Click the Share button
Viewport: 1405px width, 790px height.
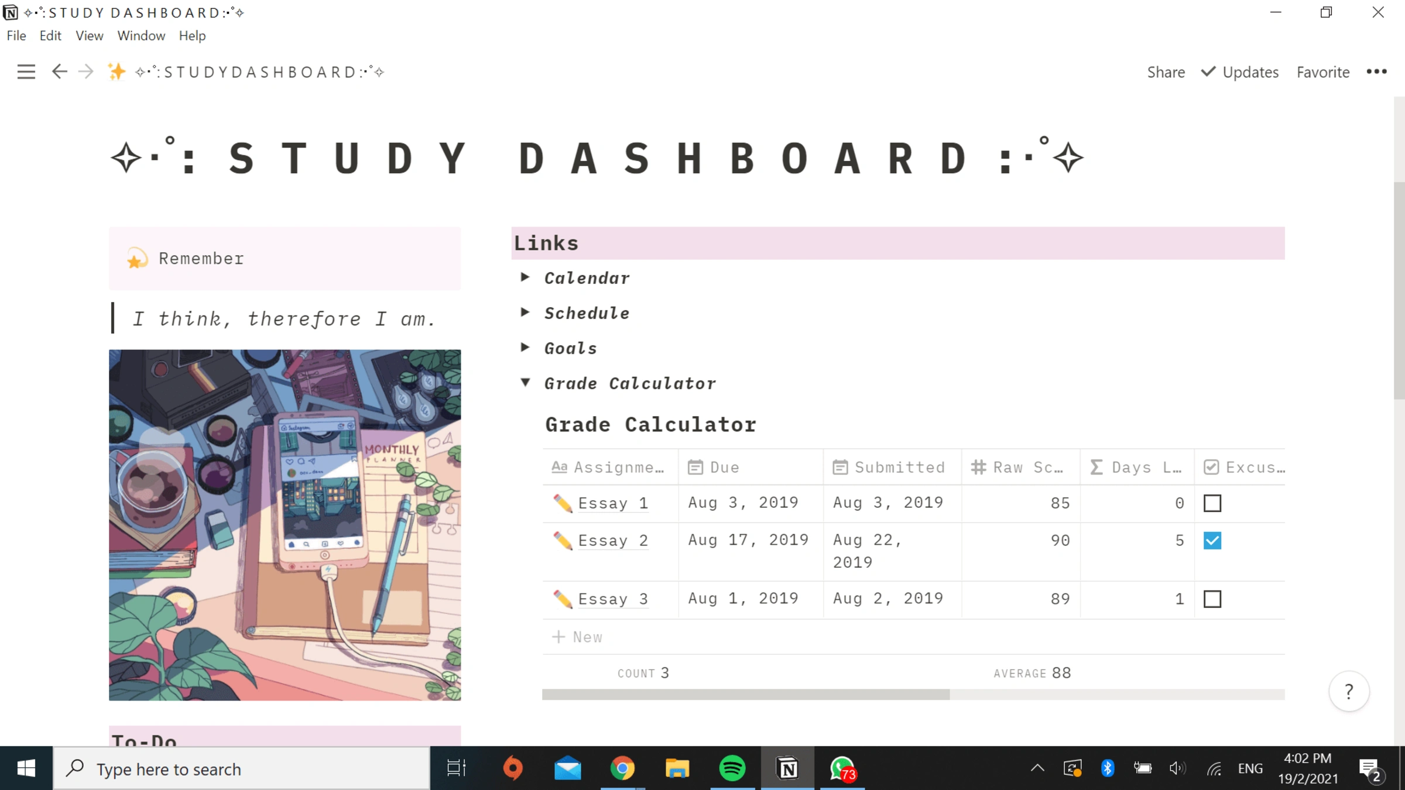click(x=1165, y=72)
